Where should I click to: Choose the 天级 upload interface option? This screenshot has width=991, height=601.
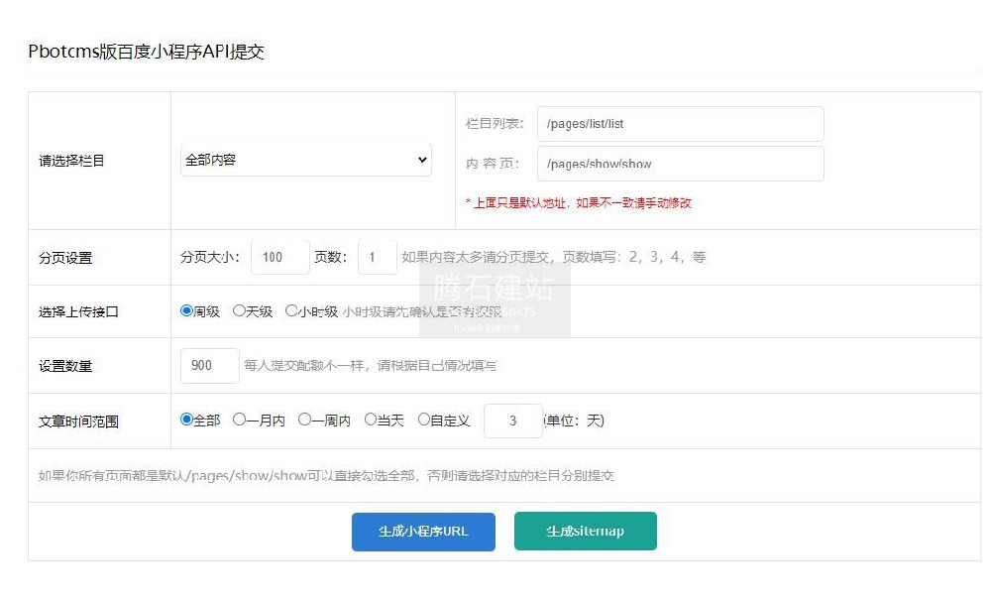(x=239, y=310)
